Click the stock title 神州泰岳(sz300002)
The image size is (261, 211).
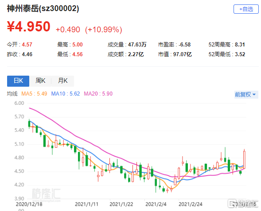click(x=43, y=9)
